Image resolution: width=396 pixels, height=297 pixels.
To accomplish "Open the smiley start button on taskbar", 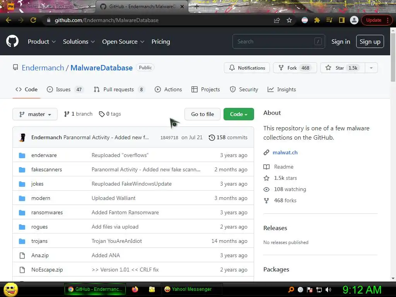I will click(10, 289).
